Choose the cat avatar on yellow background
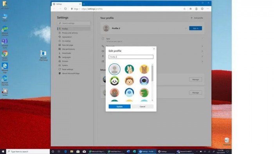The image size is (274, 154). tap(144, 69)
